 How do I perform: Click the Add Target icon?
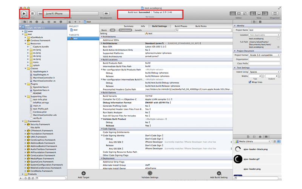pos(83,174)
